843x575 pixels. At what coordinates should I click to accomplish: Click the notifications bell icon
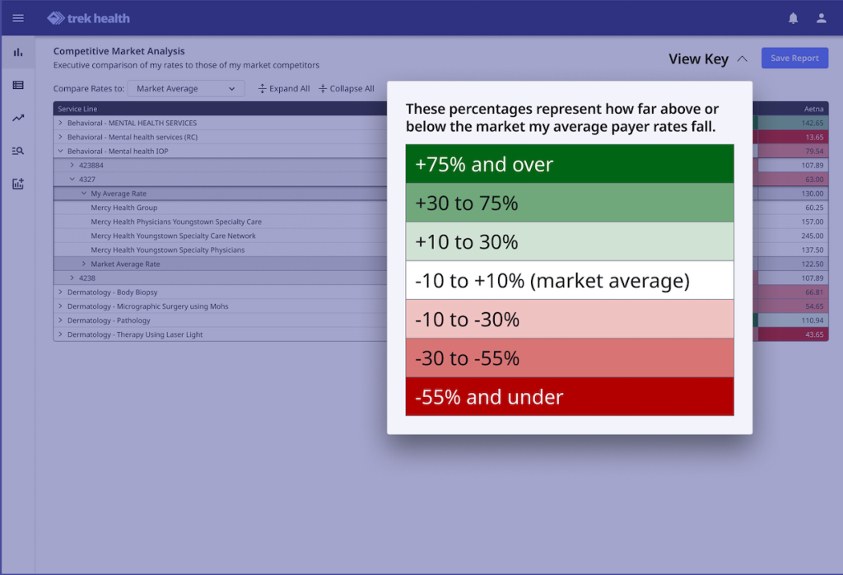click(x=793, y=18)
